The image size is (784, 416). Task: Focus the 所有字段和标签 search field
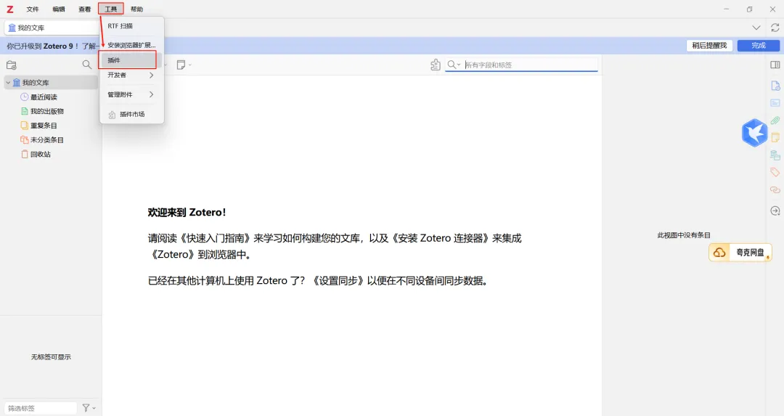coord(531,65)
